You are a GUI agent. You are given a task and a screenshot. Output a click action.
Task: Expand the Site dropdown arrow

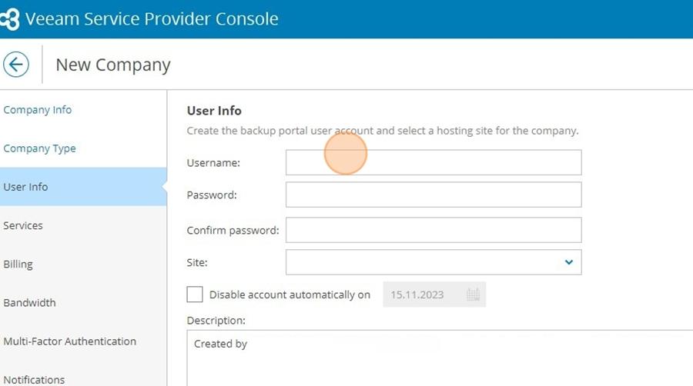569,262
